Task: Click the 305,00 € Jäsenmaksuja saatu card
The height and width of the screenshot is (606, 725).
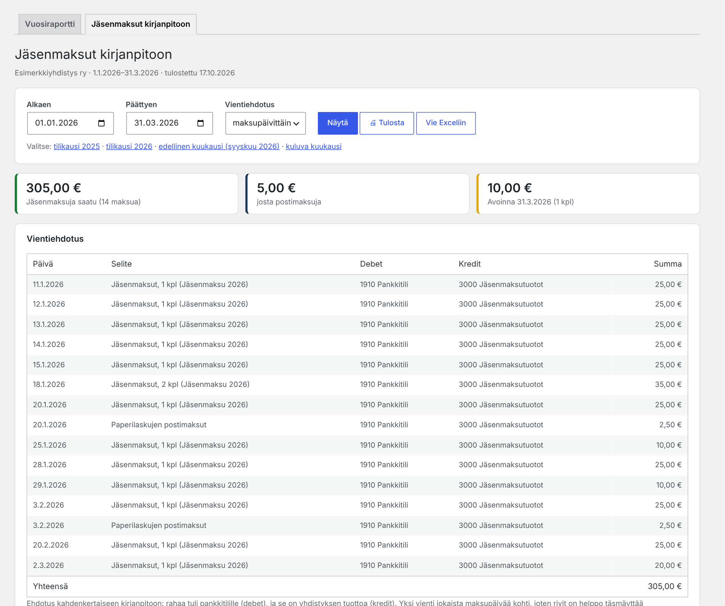Action: tap(126, 194)
